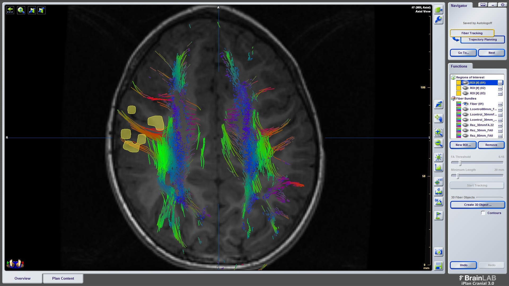Screen dimensions: 509x286
Task: Hide the Fiber (01) bundle via eye icon
Action: click(465, 104)
